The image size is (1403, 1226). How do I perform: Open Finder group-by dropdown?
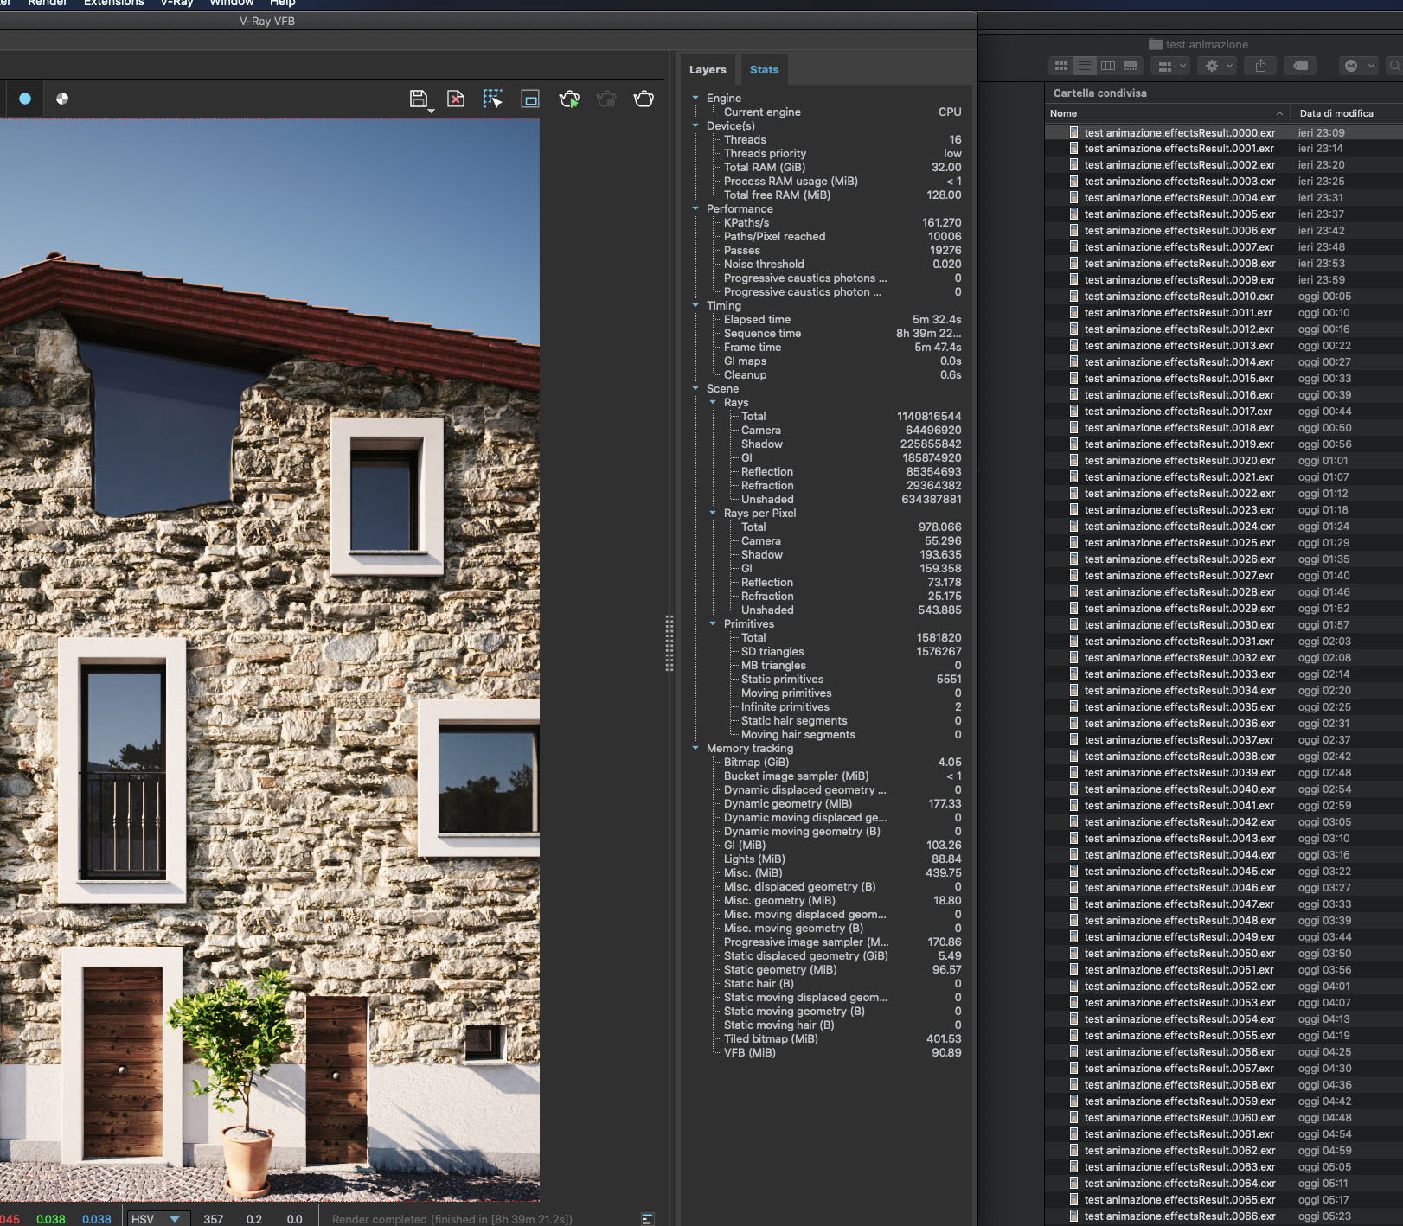[1171, 66]
